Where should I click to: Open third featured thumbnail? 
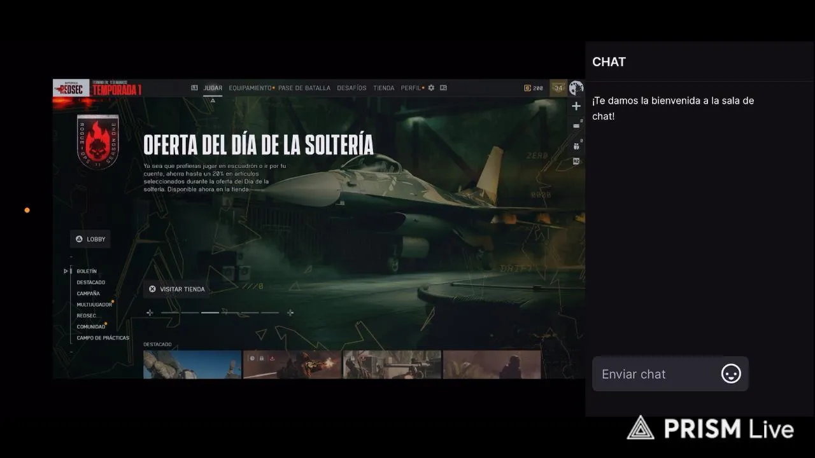click(x=392, y=364)
